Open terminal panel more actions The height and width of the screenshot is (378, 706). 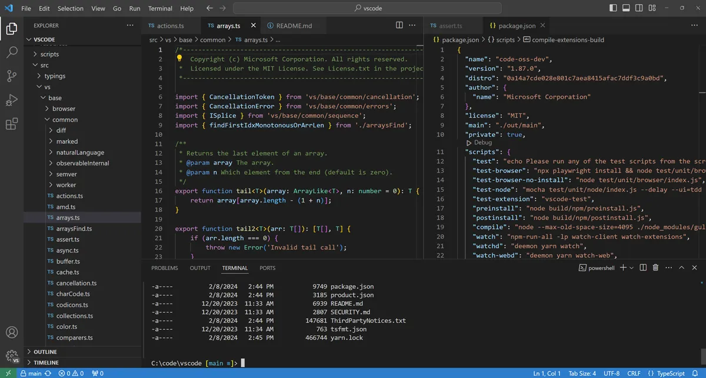pyautogui.click(x=668, y=268)
